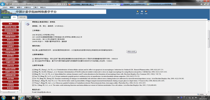
Task: Click the 课程组师资信息 sidebar button
Action: click(10, 30)
